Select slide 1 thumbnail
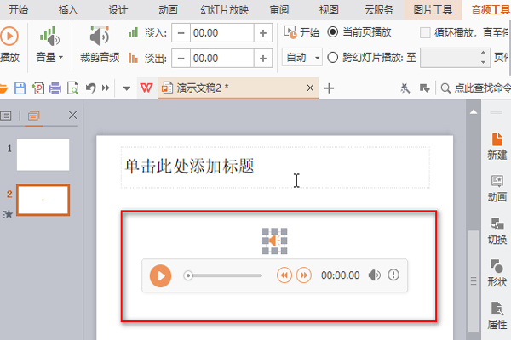Viewport: 511px width, 340px height. [43, 155]
